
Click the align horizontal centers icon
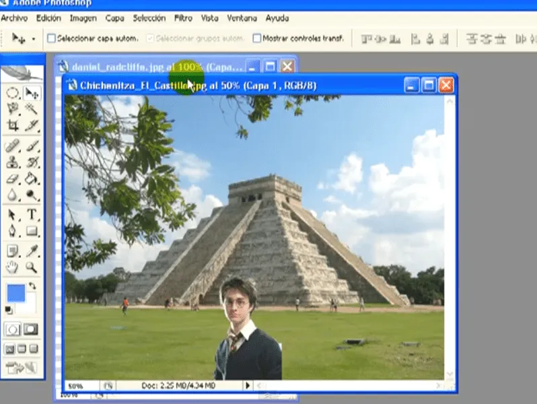(430, 40)
